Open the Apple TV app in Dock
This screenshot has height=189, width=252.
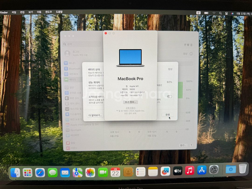pos(178,171)
